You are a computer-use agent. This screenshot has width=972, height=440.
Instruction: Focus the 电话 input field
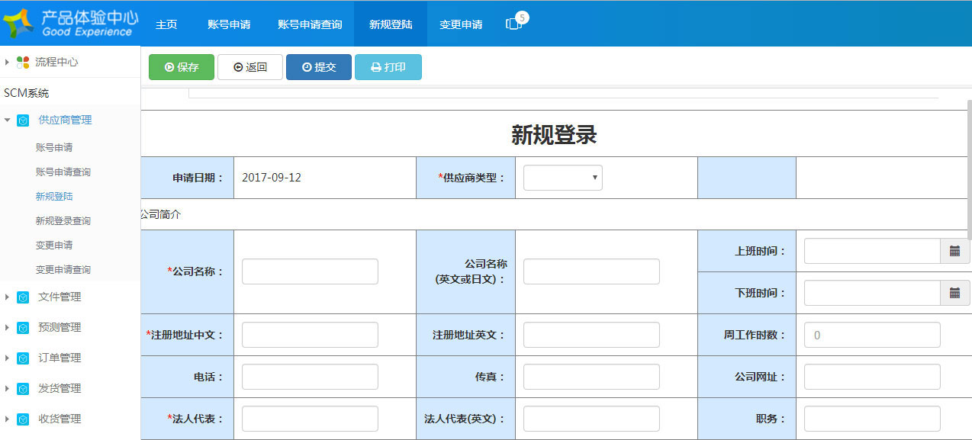point(310,377)
